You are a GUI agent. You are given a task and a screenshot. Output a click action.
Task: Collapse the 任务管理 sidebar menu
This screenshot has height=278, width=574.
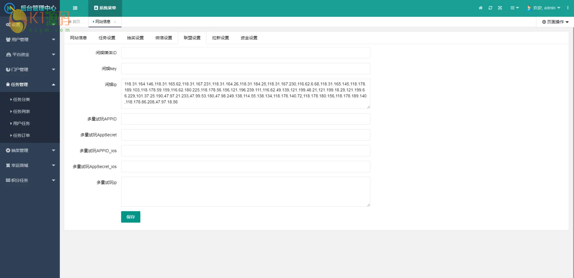30,85
